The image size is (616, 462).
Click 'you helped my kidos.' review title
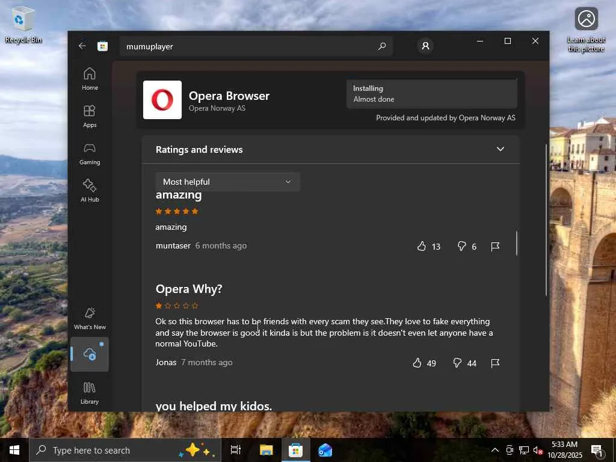coord(214,405)
